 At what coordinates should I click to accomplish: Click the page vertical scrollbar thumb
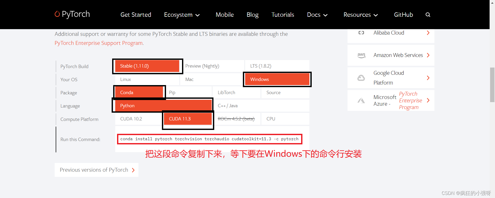(x=492, y=85)
